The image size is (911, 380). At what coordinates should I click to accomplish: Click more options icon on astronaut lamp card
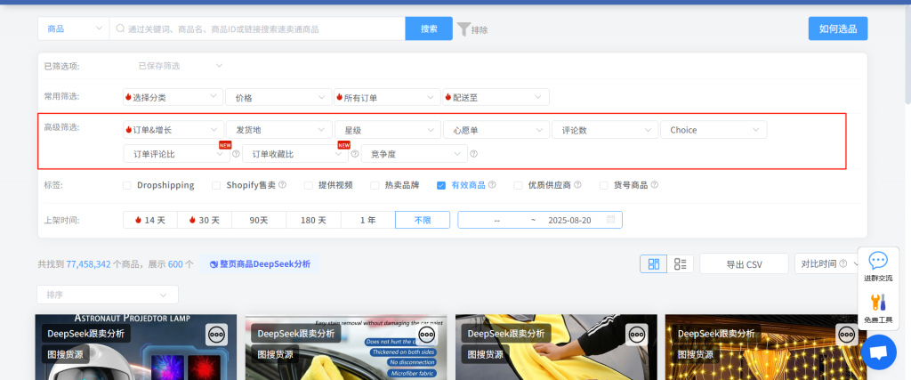[x=217, y=335]
